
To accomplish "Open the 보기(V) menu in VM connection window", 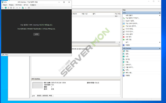I will 26,5.
